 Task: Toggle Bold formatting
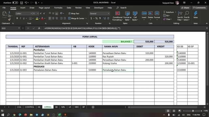(17, 18)
